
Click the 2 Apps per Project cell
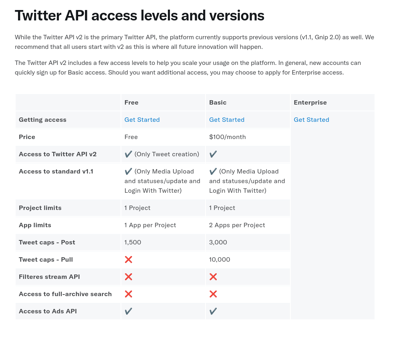click(237, 225)
